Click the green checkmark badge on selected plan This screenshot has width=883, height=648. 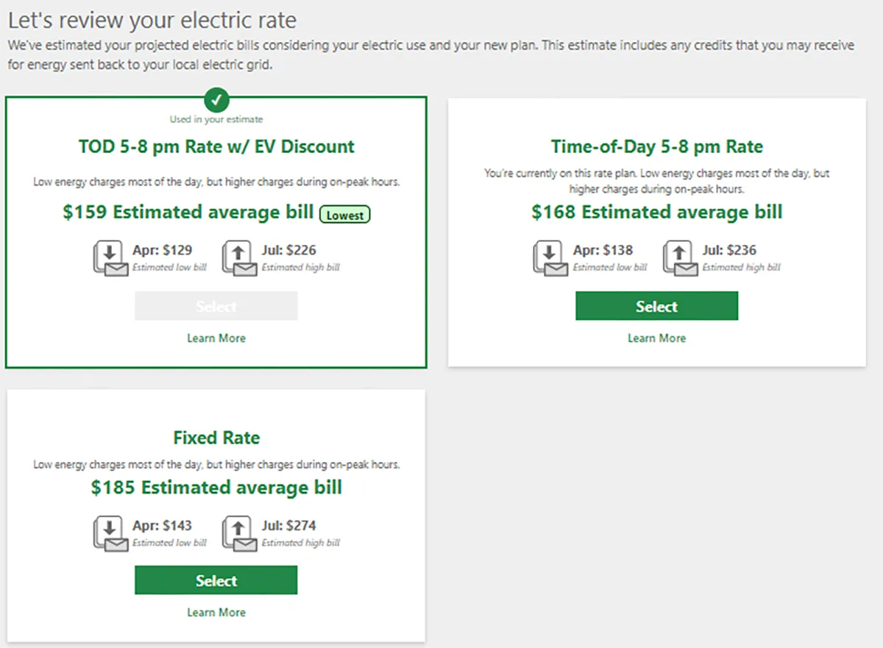coord(216,97)
